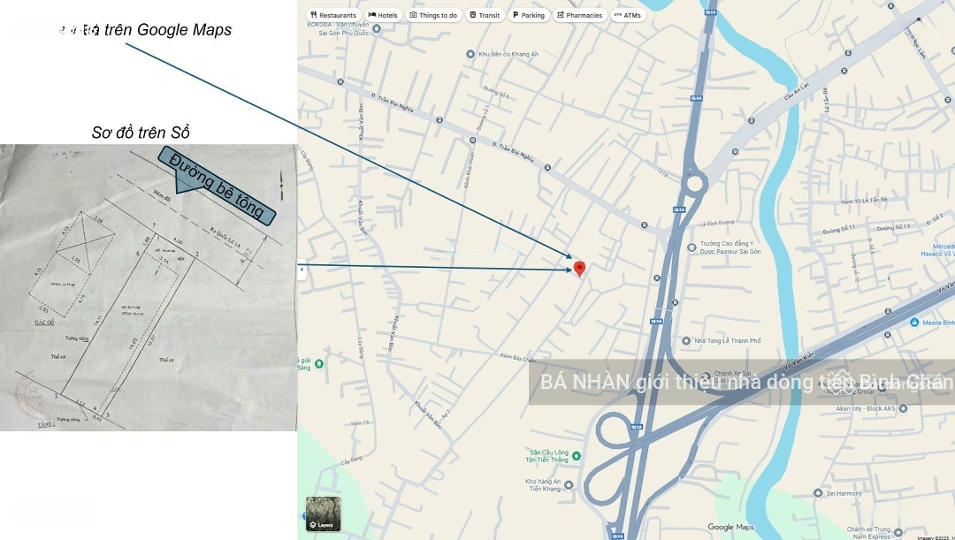Select Sân Cầu Lông Tân Tiến Thắng marker

577,456
